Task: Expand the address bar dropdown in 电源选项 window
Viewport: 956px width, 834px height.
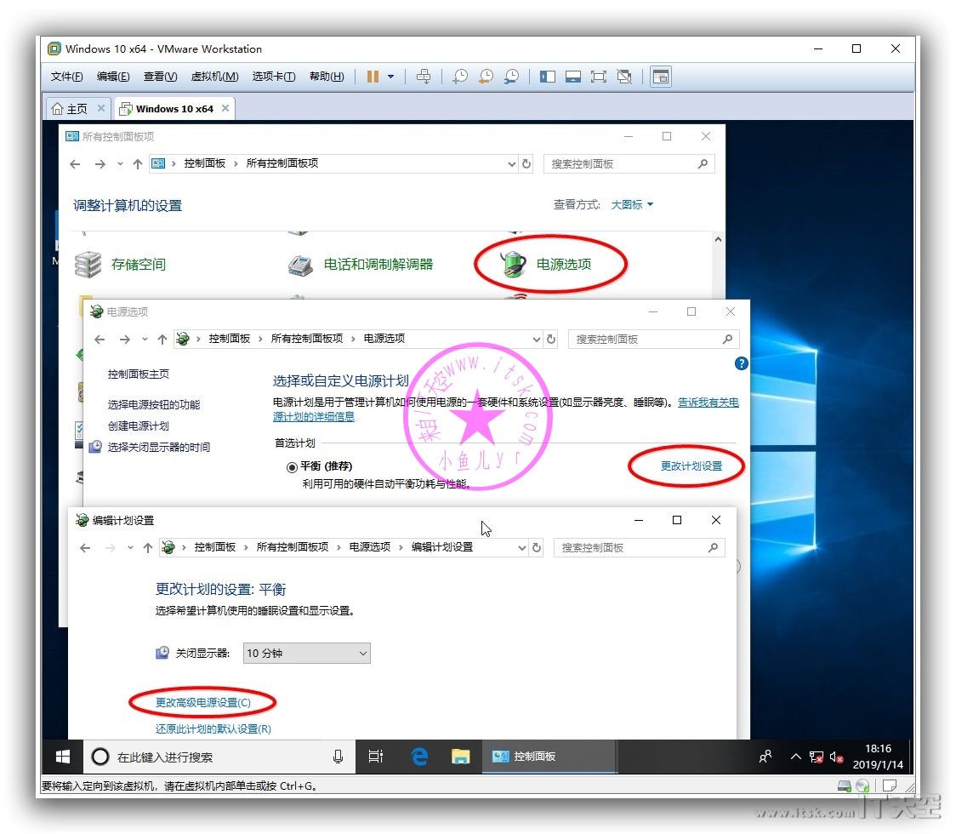Action: (537, 340)
